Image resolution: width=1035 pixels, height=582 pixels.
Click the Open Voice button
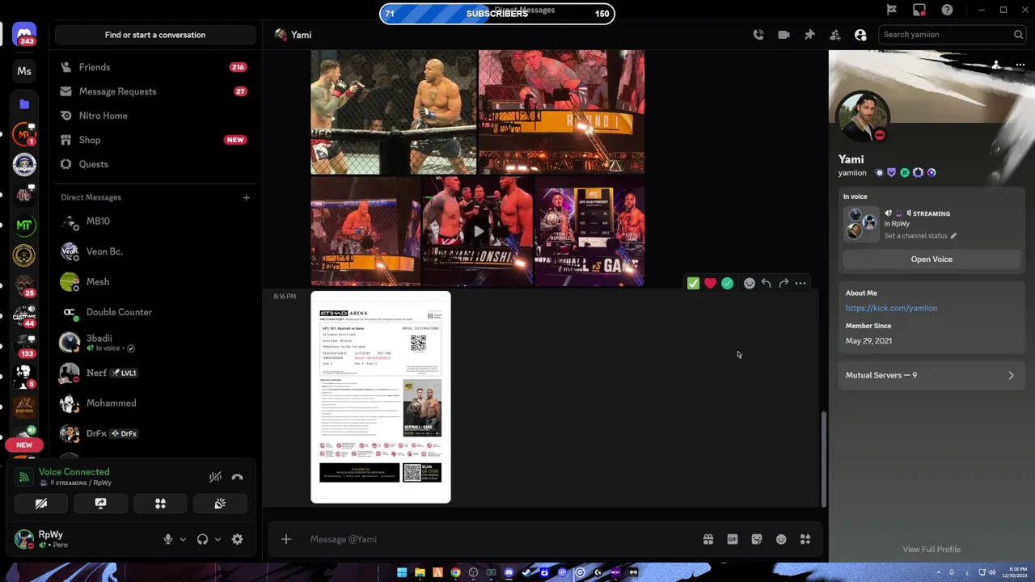[931, 259]
